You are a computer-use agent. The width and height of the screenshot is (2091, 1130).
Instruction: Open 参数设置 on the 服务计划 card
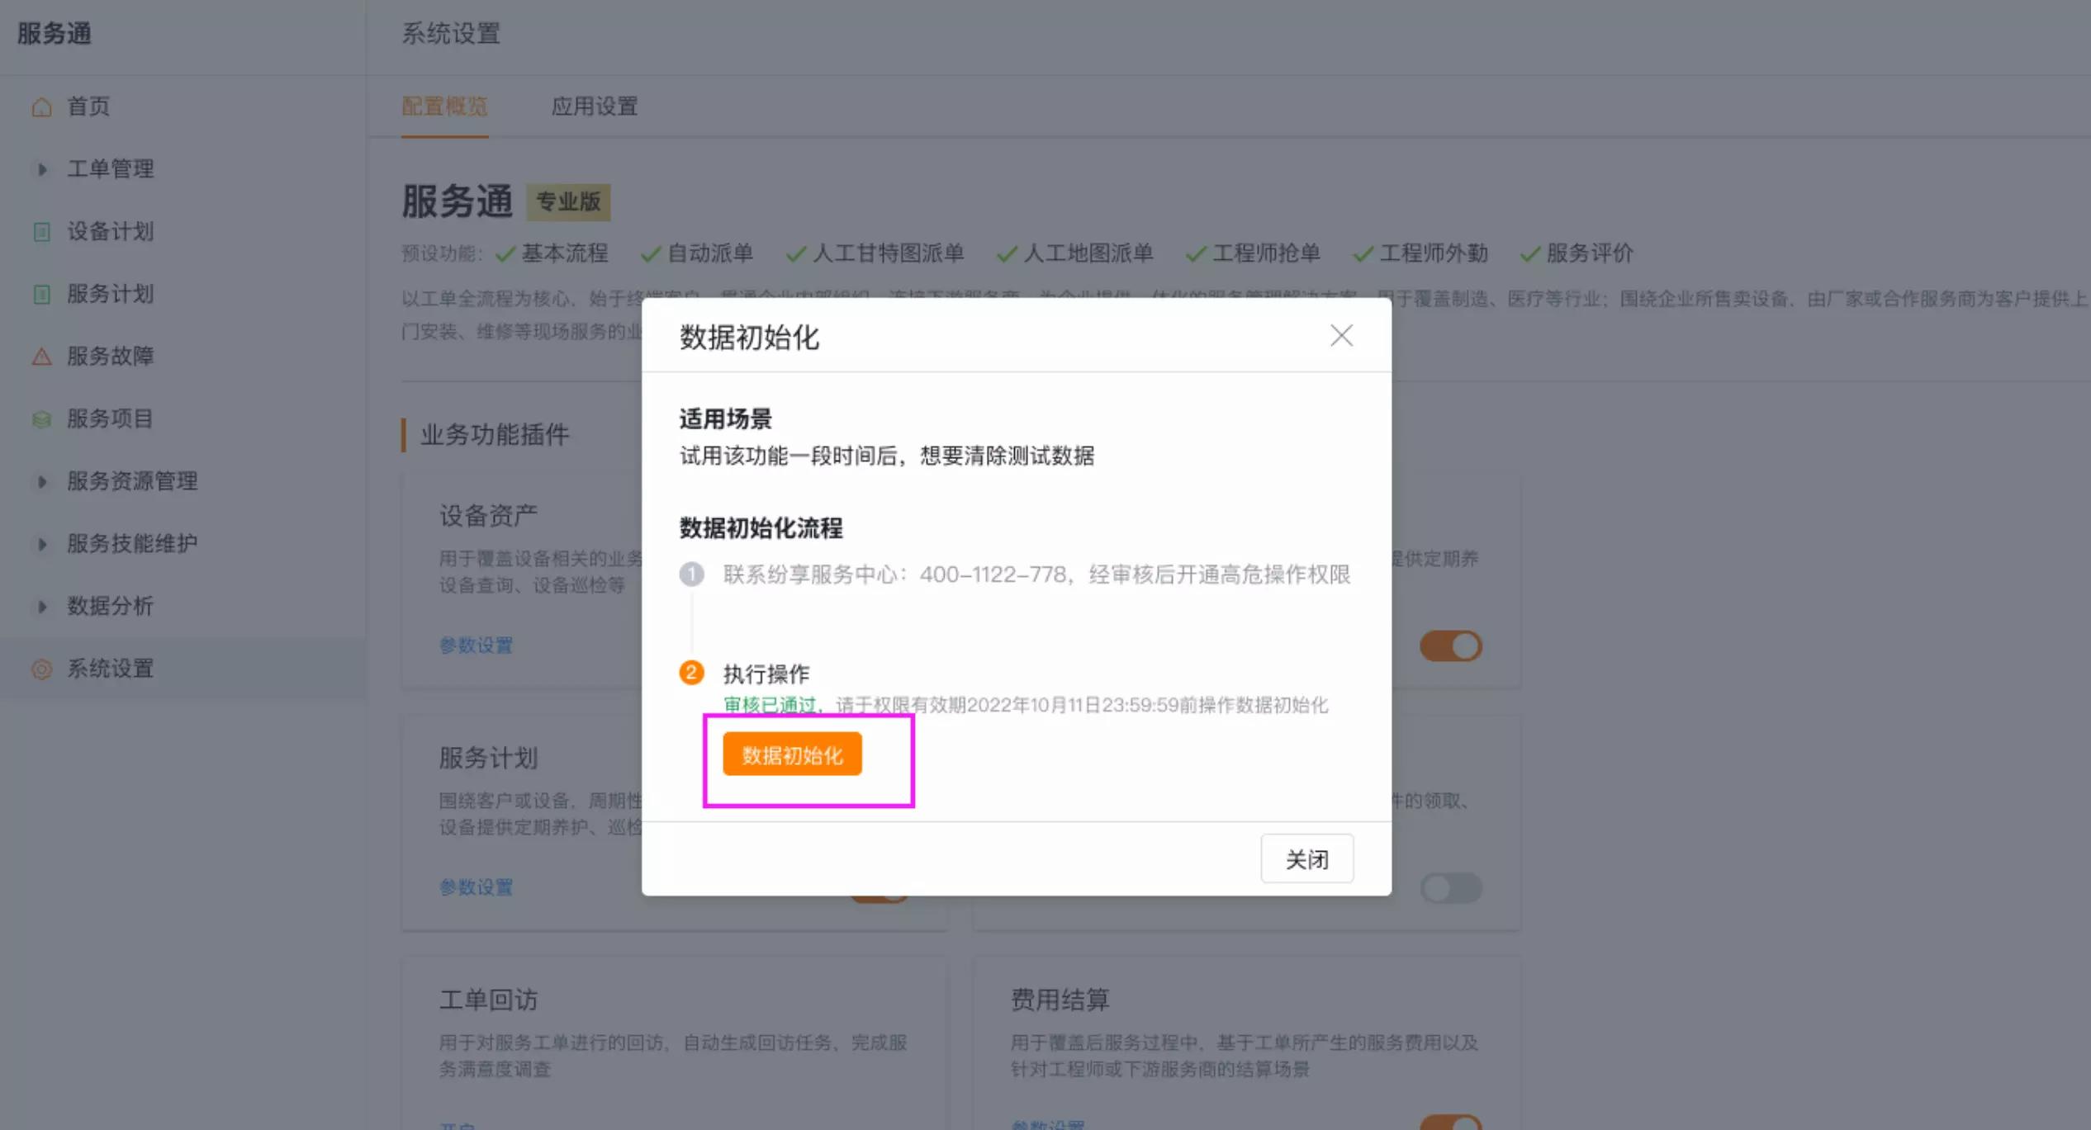(476, 887)
